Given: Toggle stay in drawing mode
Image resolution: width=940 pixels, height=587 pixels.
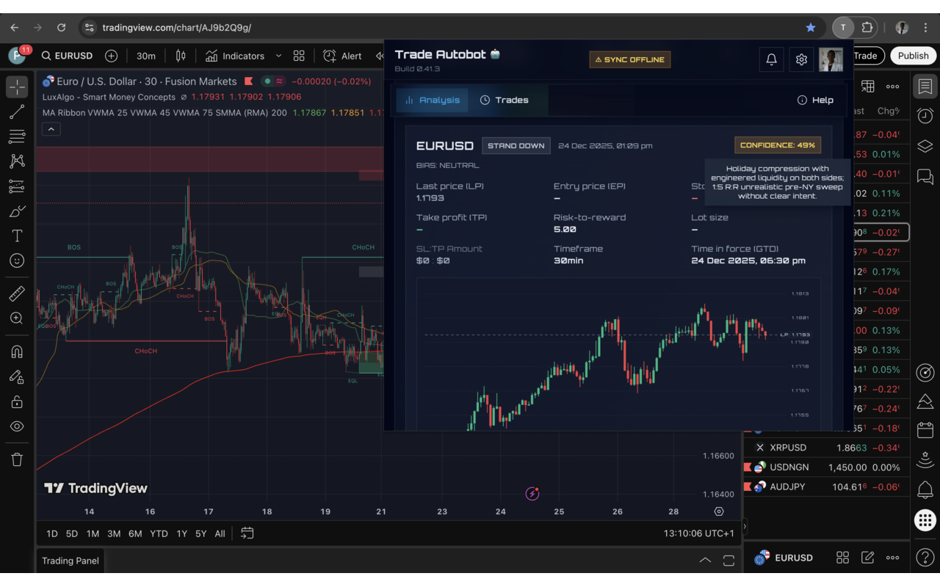Looking at the screenshot, I should 17,376.
